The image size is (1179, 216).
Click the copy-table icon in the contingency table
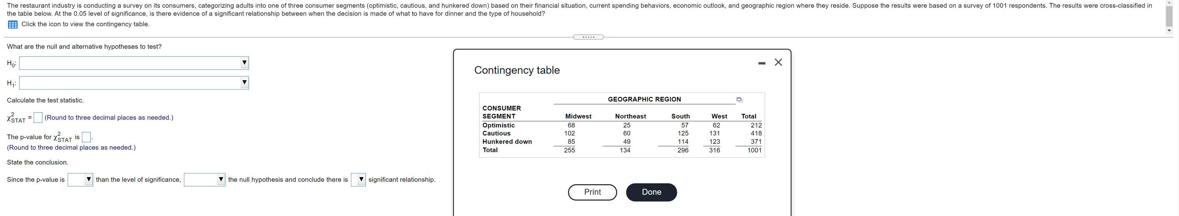point(740,100)
